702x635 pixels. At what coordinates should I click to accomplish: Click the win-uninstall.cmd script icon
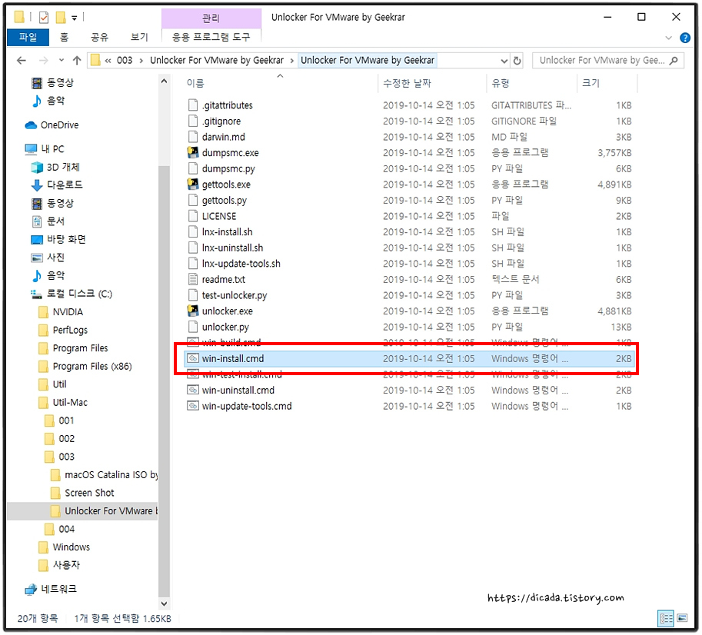[192, 390]
